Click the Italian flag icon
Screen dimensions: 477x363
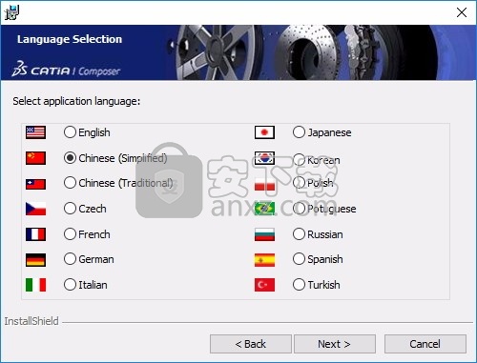[35, 285]
